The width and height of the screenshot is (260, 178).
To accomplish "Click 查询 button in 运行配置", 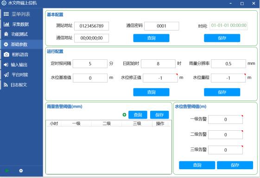I will point(151,92).
